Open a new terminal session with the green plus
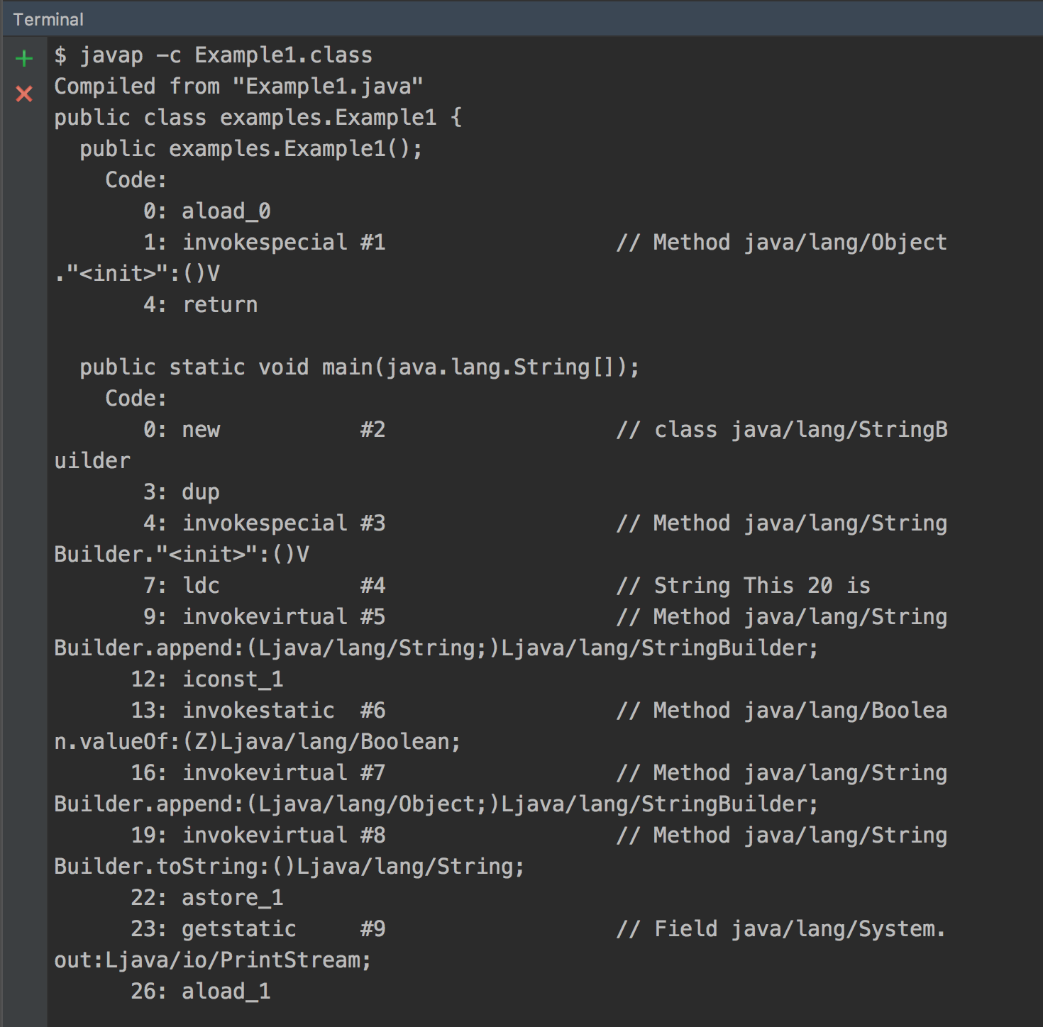Screen dimensions: 1043x1027 [x=24, y=58]
